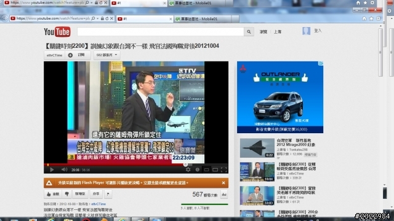The width and height of the screenshot is (394, 221).
Task: Like the video with thumbs-up button
Action: 53,194
